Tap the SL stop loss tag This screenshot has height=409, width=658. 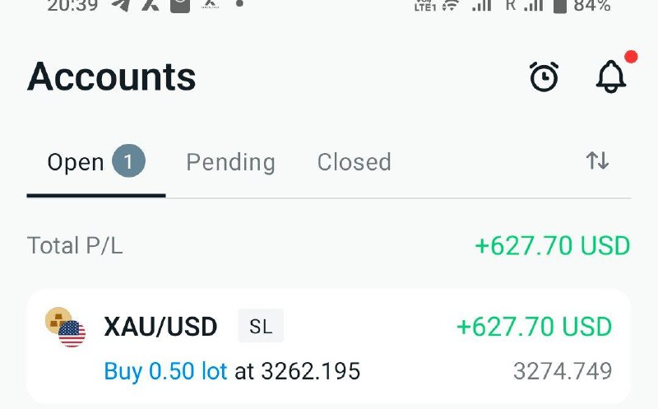261,326
